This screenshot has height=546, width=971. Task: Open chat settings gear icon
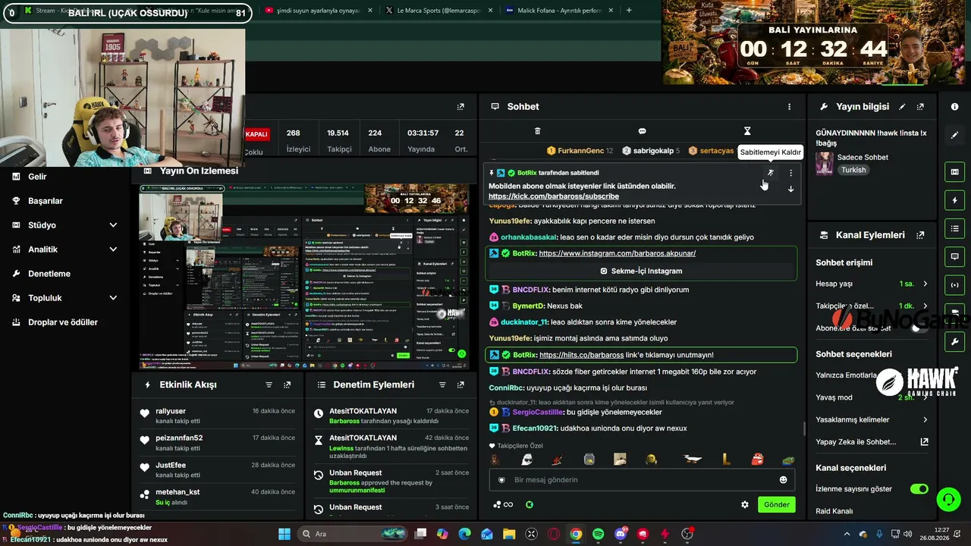tap(745, 504)
